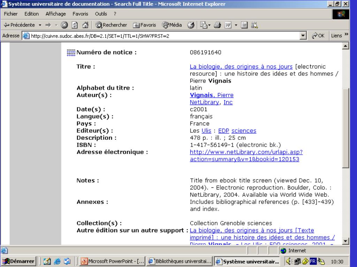357x267 pixels.
Task: Click the forward arrow button
Action: (48, 25)
